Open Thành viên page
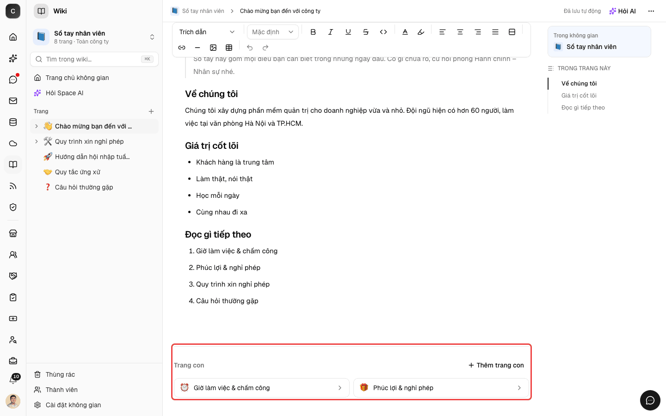 point(94,390)
